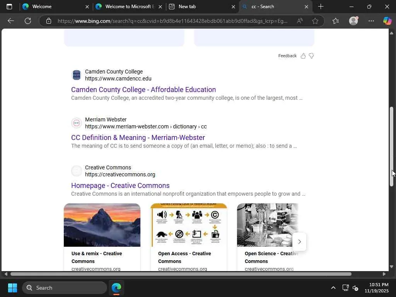Add this page to favorites star
396x297 pixels.
315,21
